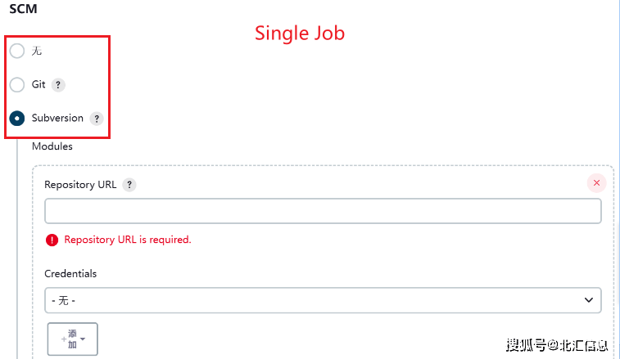The image size is (620, 359).
Task: Click the Git option label
Action: click(38, 84)
